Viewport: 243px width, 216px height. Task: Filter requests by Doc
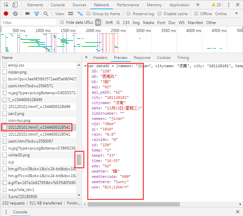(x=172, y=22)
